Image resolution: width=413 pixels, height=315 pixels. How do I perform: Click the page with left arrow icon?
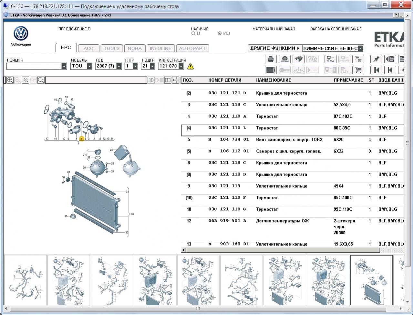click(390, 59)
